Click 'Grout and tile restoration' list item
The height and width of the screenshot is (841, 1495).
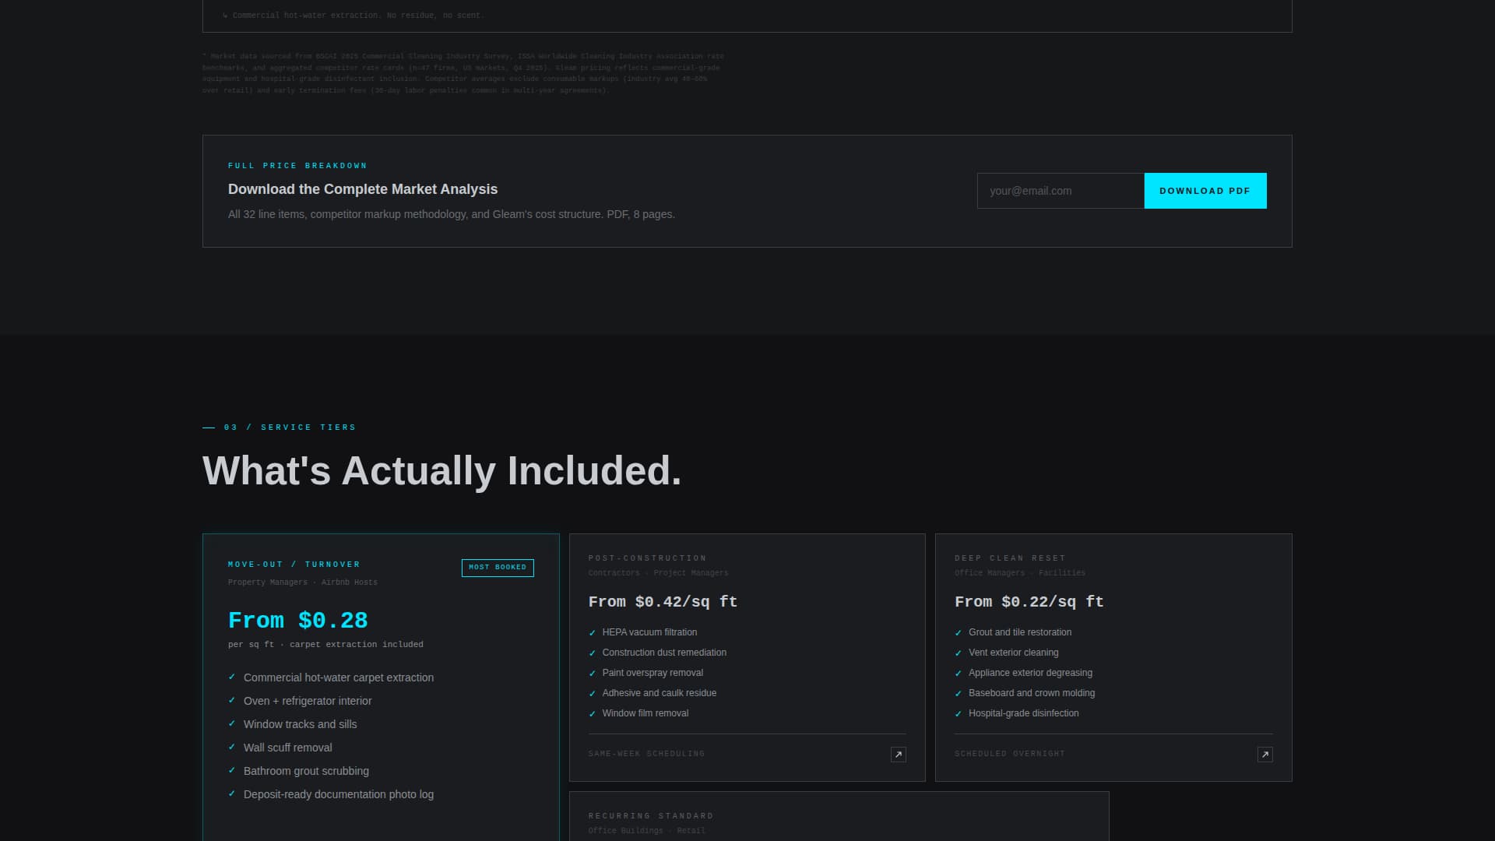(x=1020, y=632)
